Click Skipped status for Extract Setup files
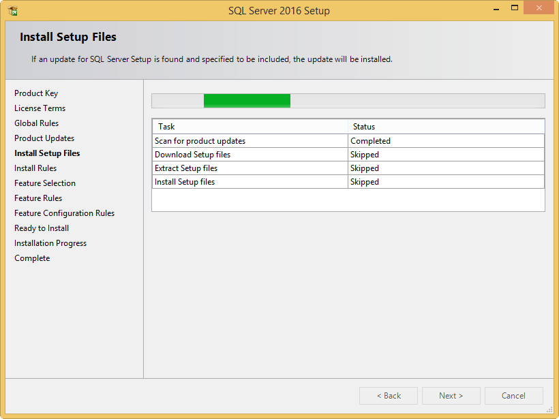 tap(447, 168)
